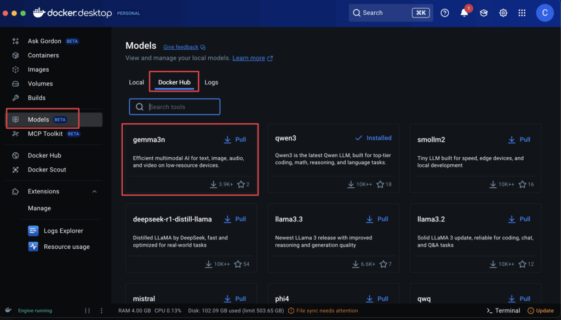Open the engine options three-dot menu

pyautogui.click(x=101, y=311)
